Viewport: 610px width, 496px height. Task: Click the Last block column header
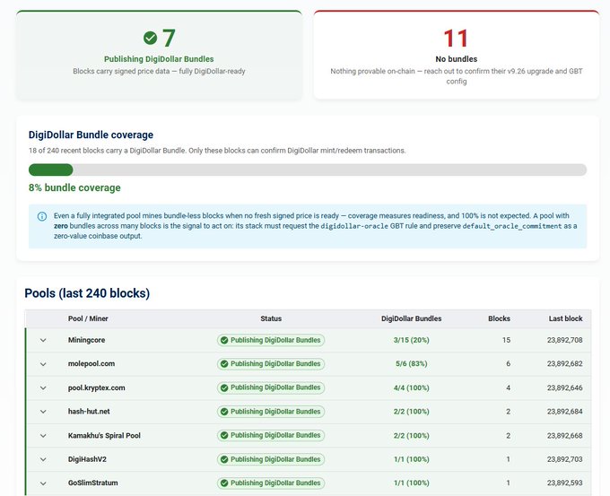click(566, 318)
